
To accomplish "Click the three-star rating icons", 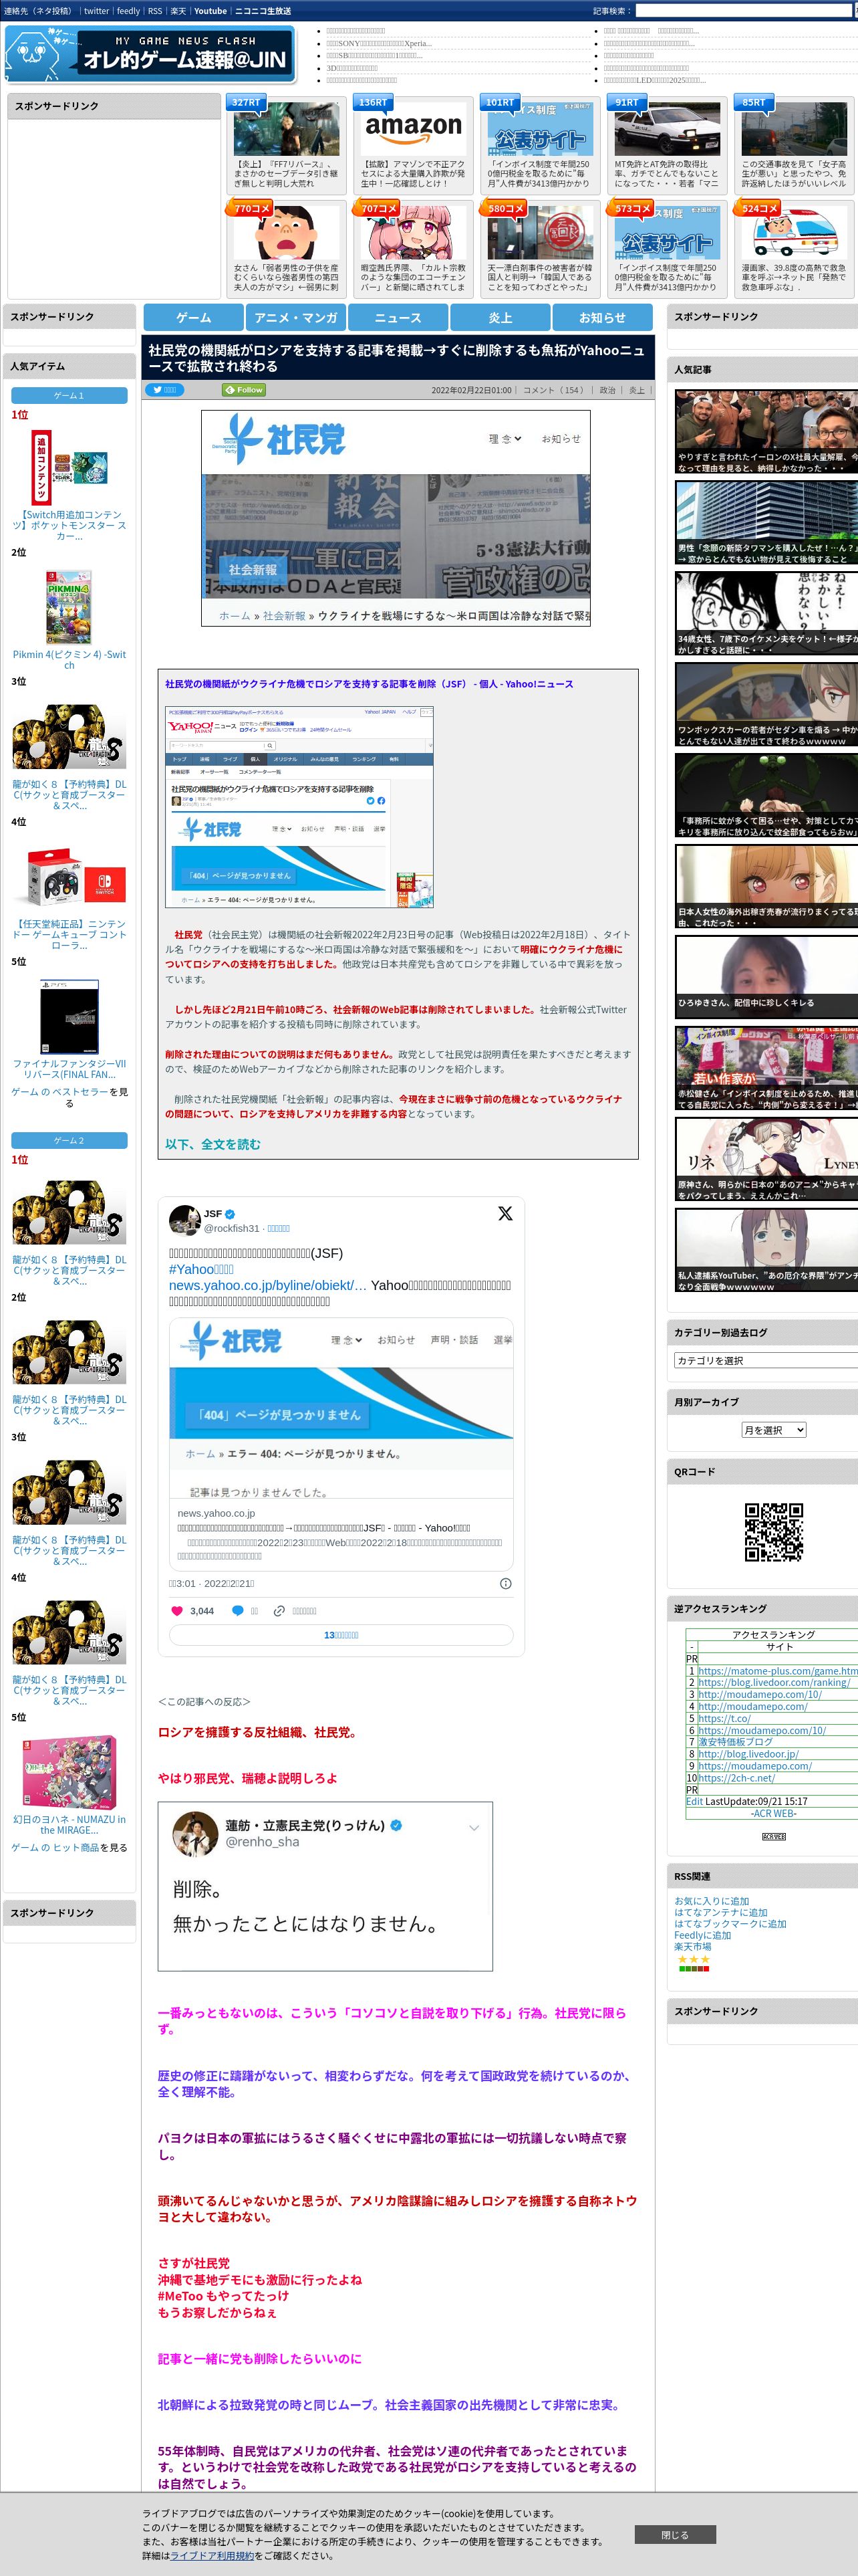I will click(x=693, y=1959).
